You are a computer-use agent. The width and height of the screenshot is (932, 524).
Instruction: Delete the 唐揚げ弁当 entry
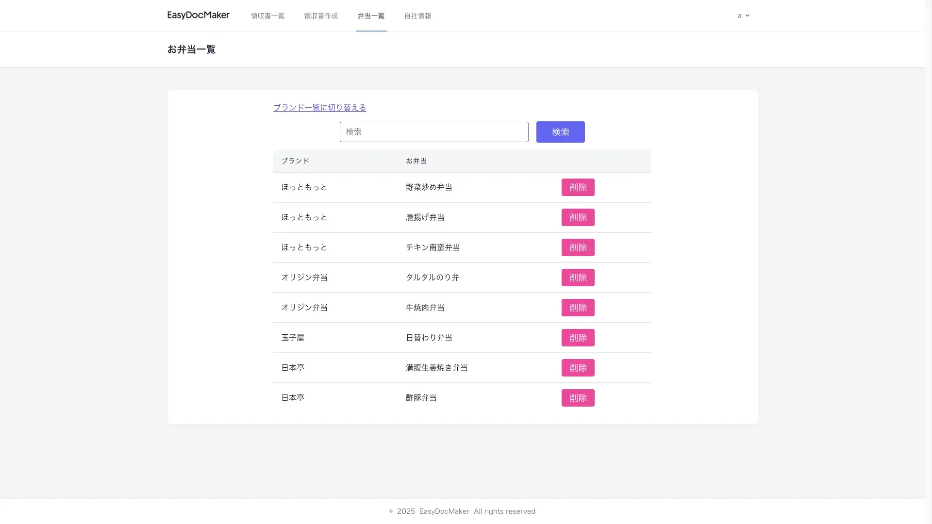click(x=578, y=217)
